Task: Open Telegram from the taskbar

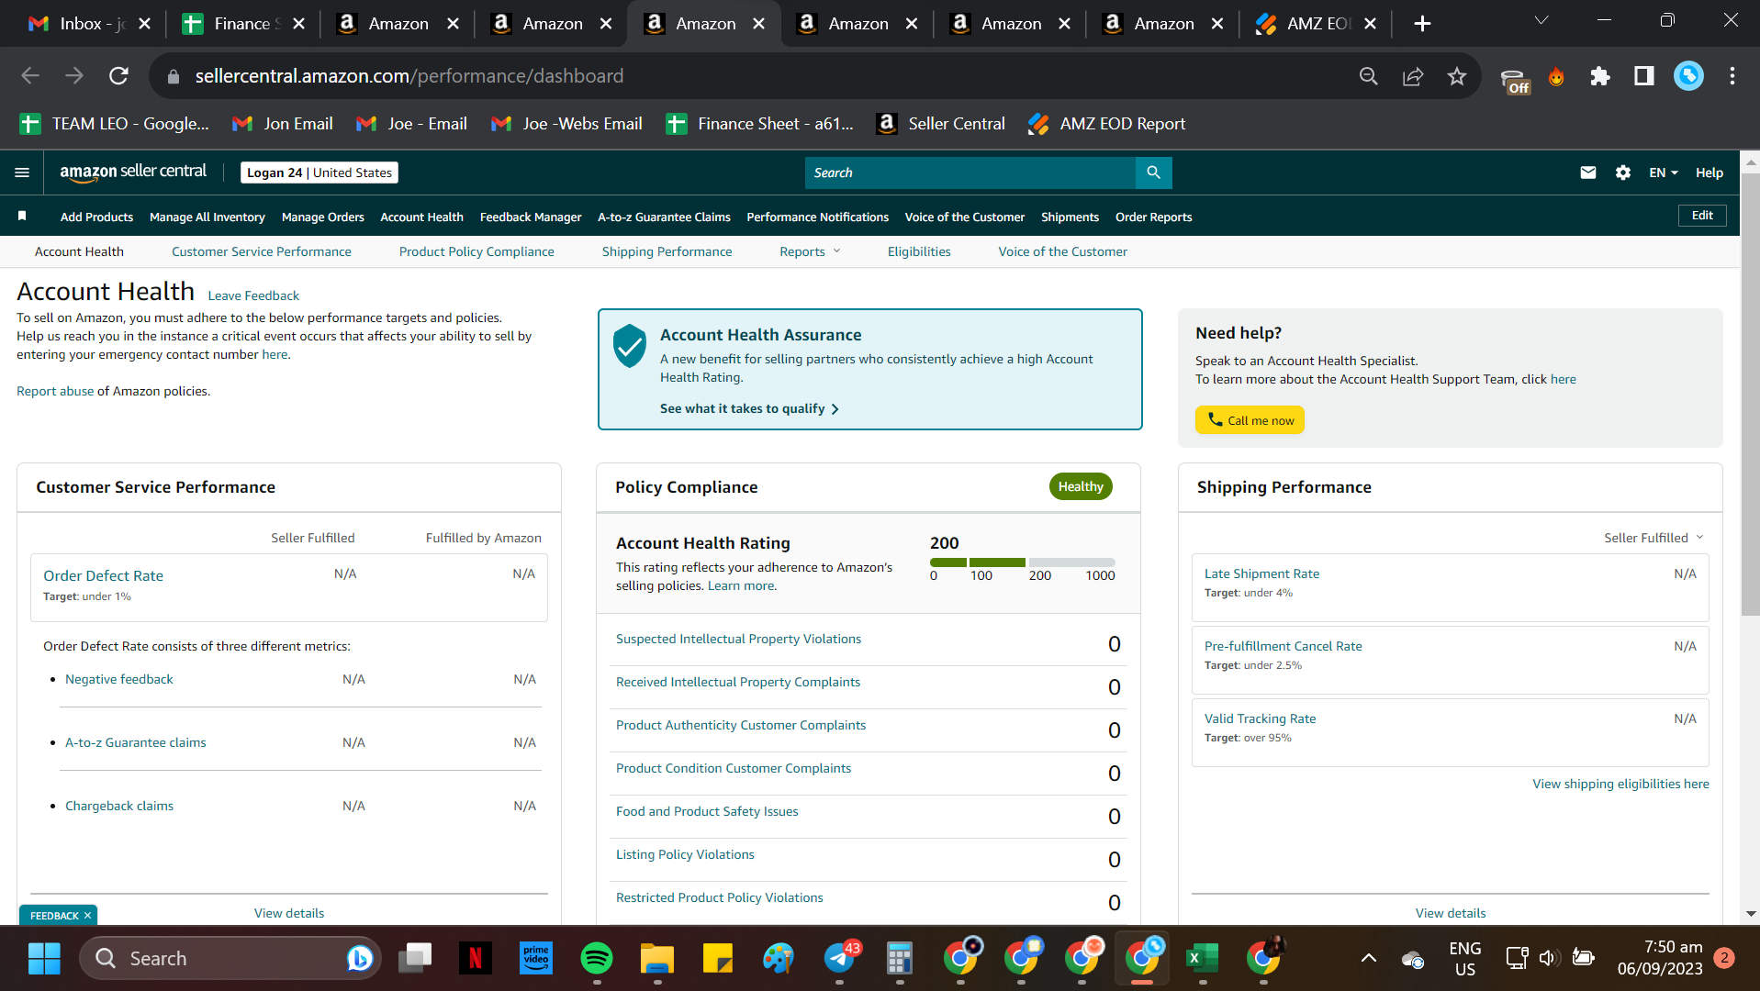Action: pos(840,959)
